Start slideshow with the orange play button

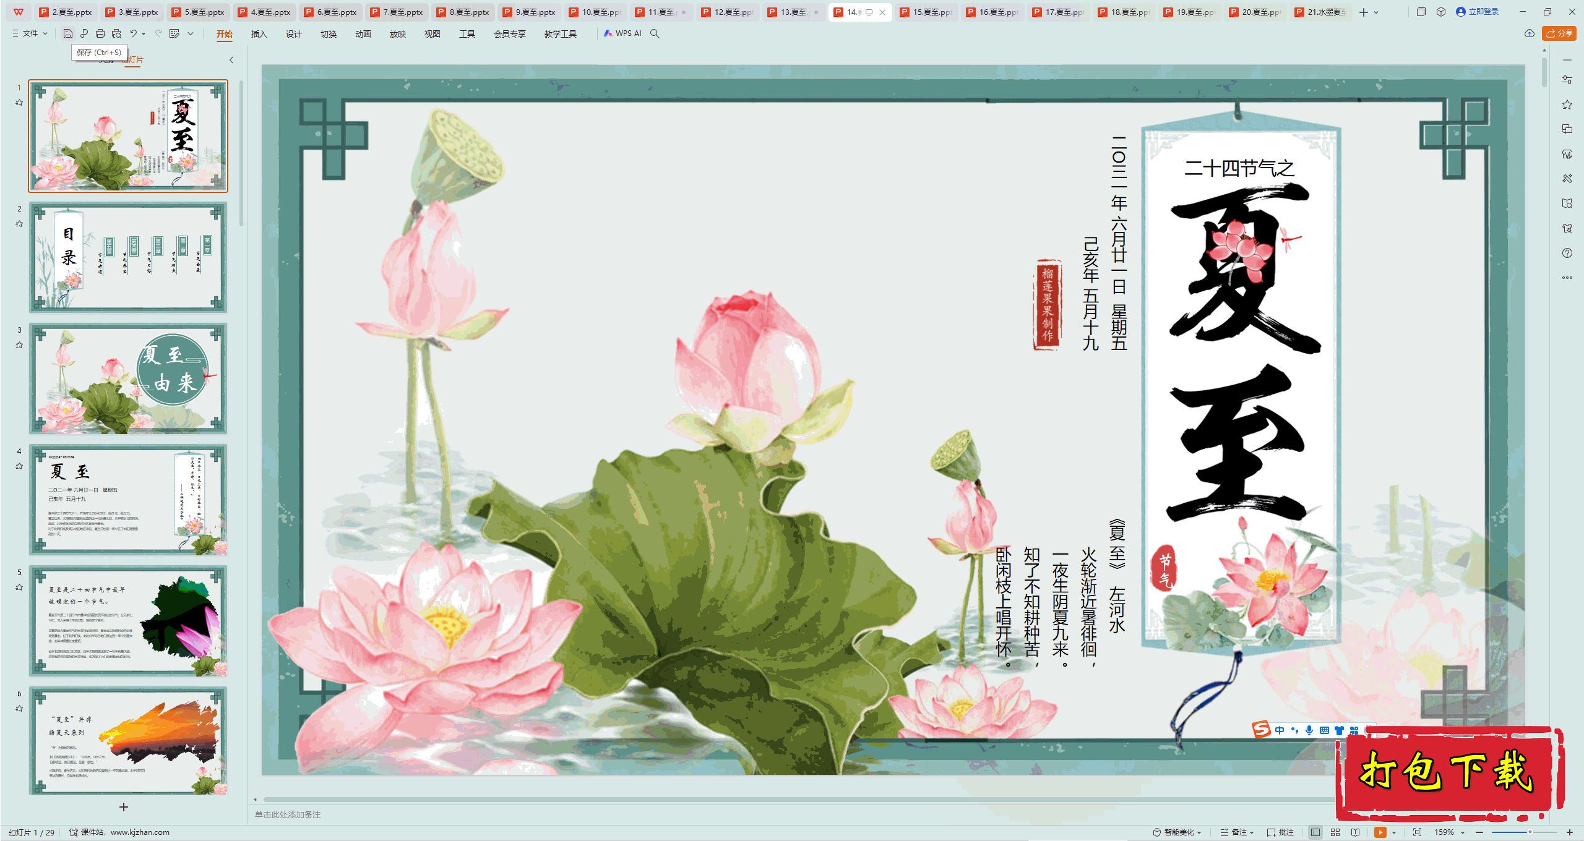tap(1380, 832)
